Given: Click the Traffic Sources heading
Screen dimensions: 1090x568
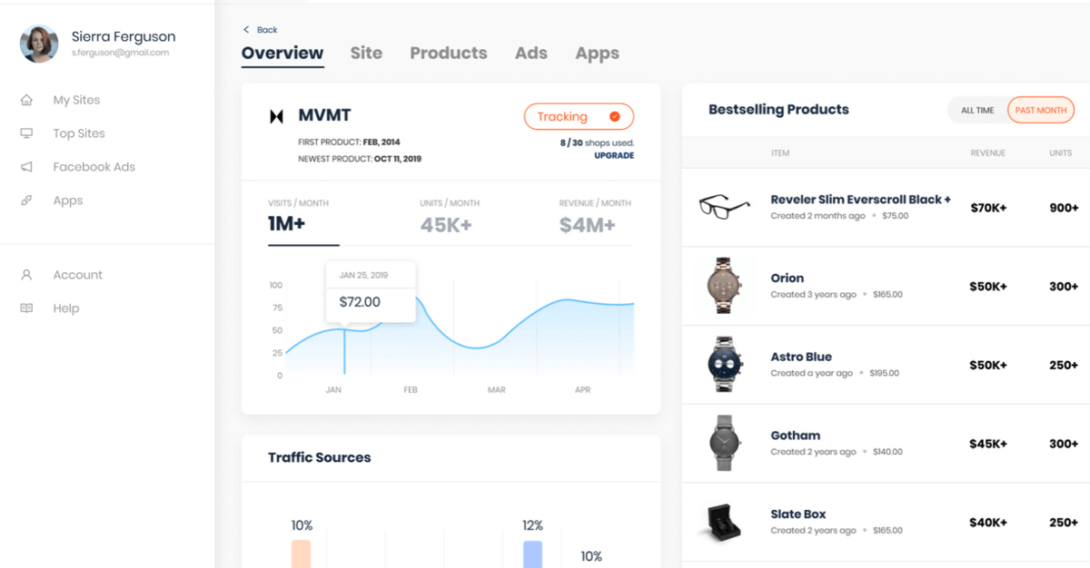Looking at the screenshot, I should tap(319, 457).
